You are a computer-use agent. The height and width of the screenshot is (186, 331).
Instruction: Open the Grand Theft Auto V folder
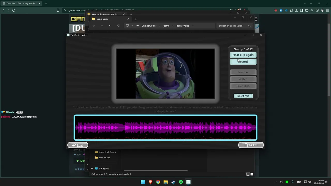coord(106,152)
